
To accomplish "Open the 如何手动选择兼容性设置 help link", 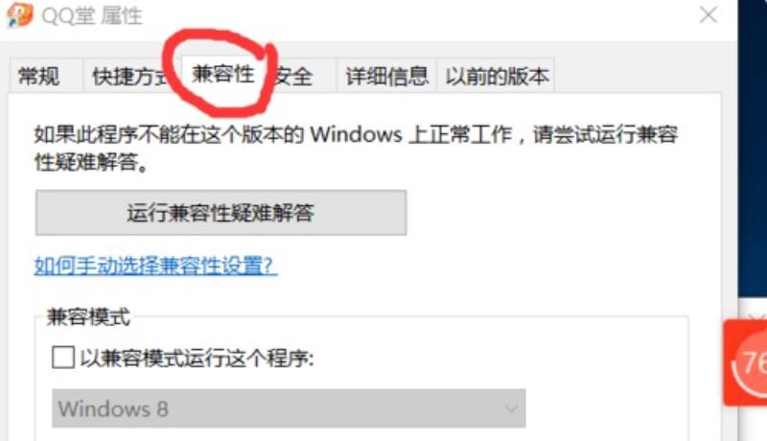I will (155, 266).
